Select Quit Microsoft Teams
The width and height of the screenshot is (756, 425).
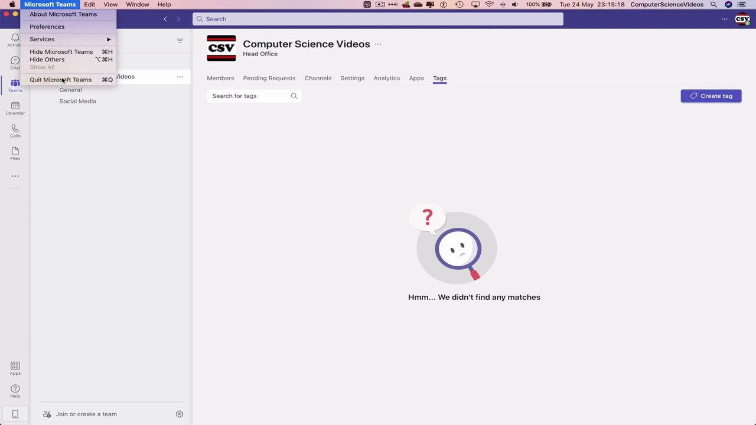[x=69, y=80]
